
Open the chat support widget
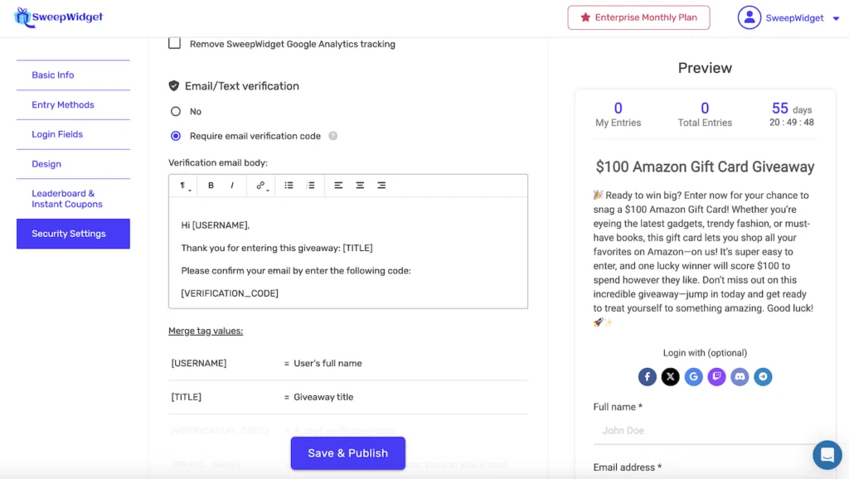827,454
